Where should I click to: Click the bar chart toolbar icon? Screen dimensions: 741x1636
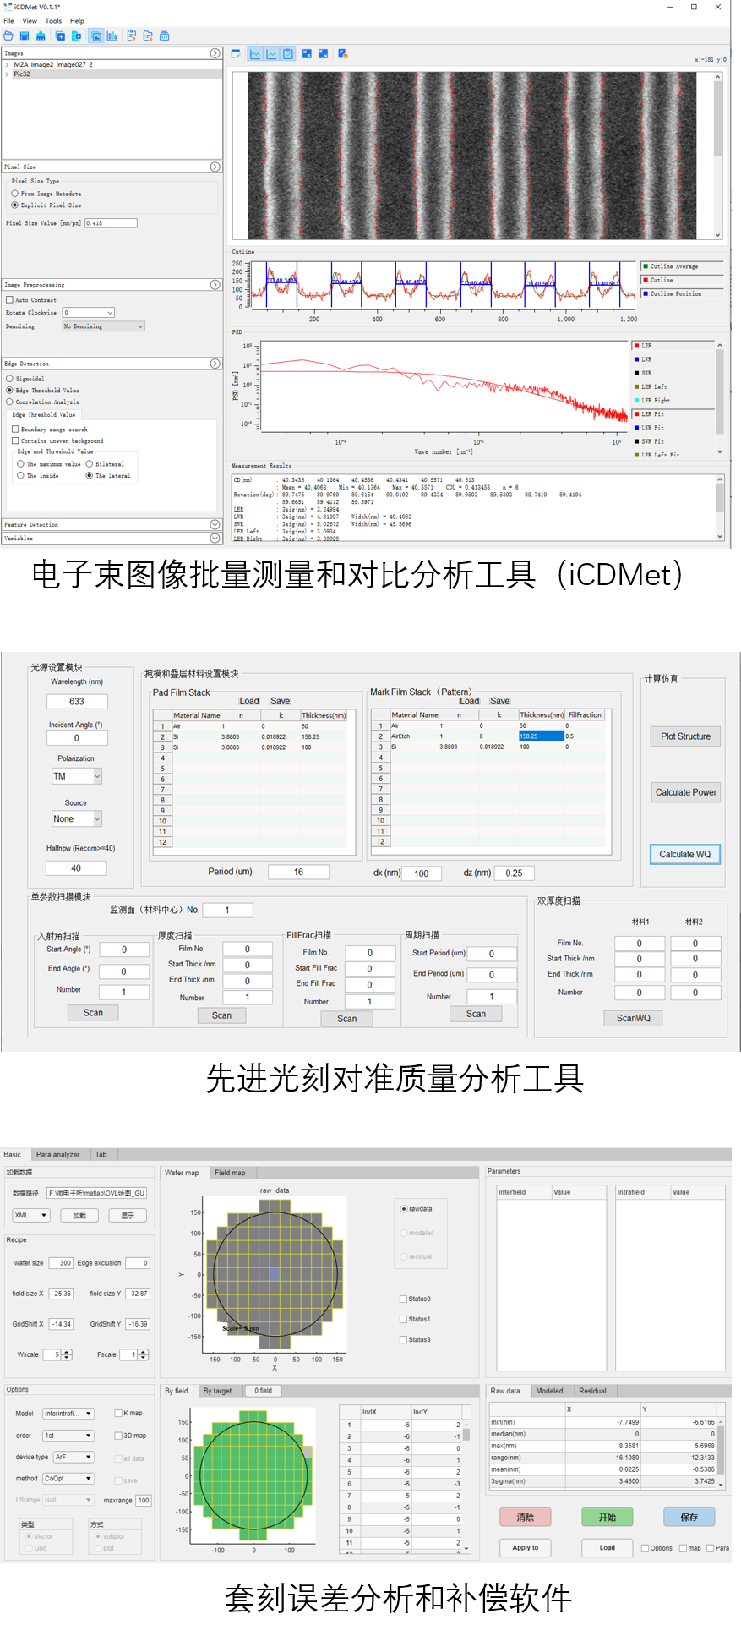tap(112, 36)
